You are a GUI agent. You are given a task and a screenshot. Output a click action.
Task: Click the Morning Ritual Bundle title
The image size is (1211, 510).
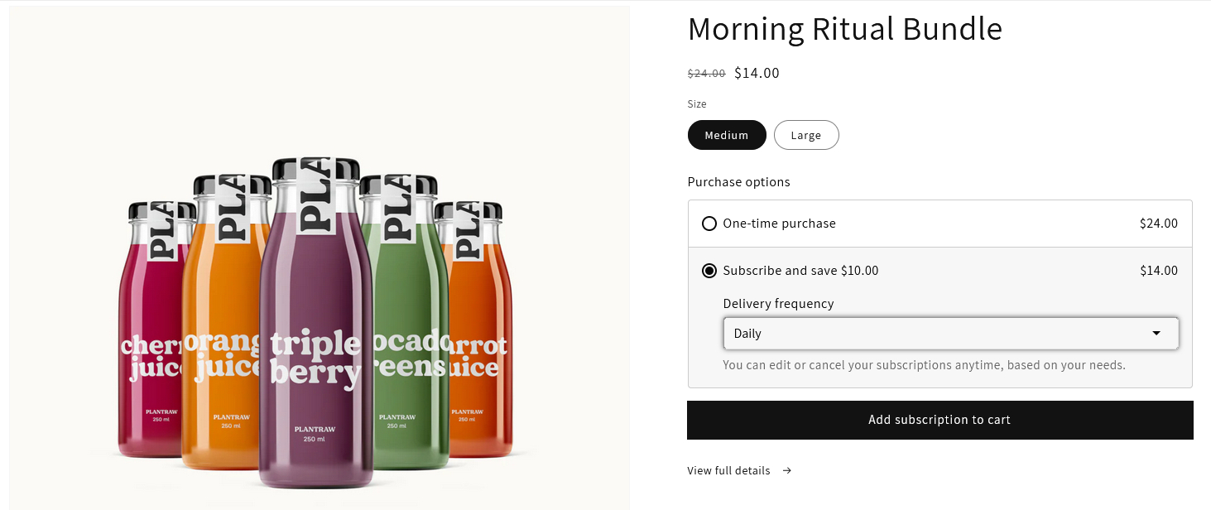pyautogui.click(x=844, y=28)
